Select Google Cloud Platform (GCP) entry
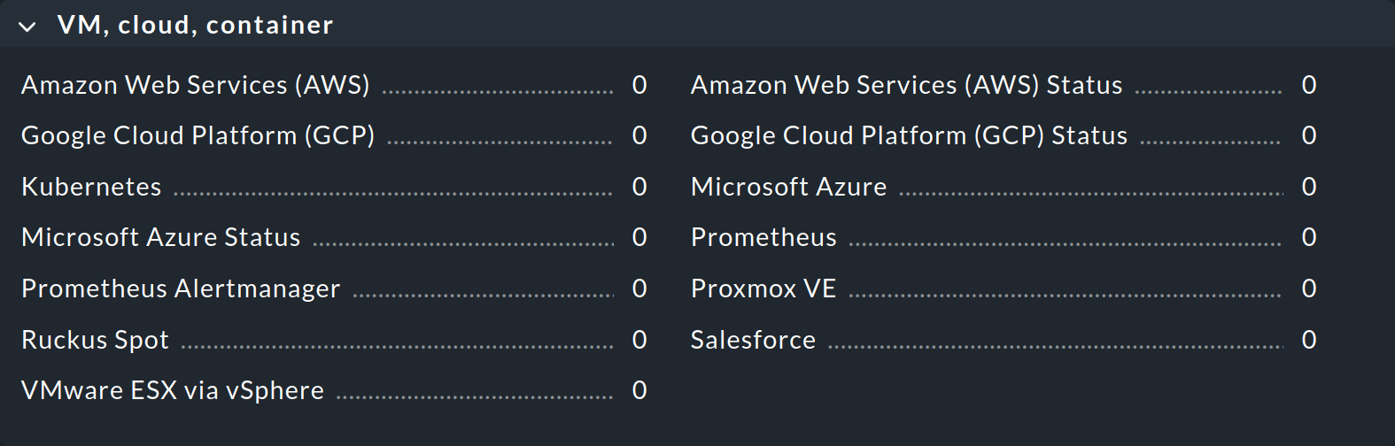The height and width of the screenshot is (446, 1395). click(x=198, y=135)
